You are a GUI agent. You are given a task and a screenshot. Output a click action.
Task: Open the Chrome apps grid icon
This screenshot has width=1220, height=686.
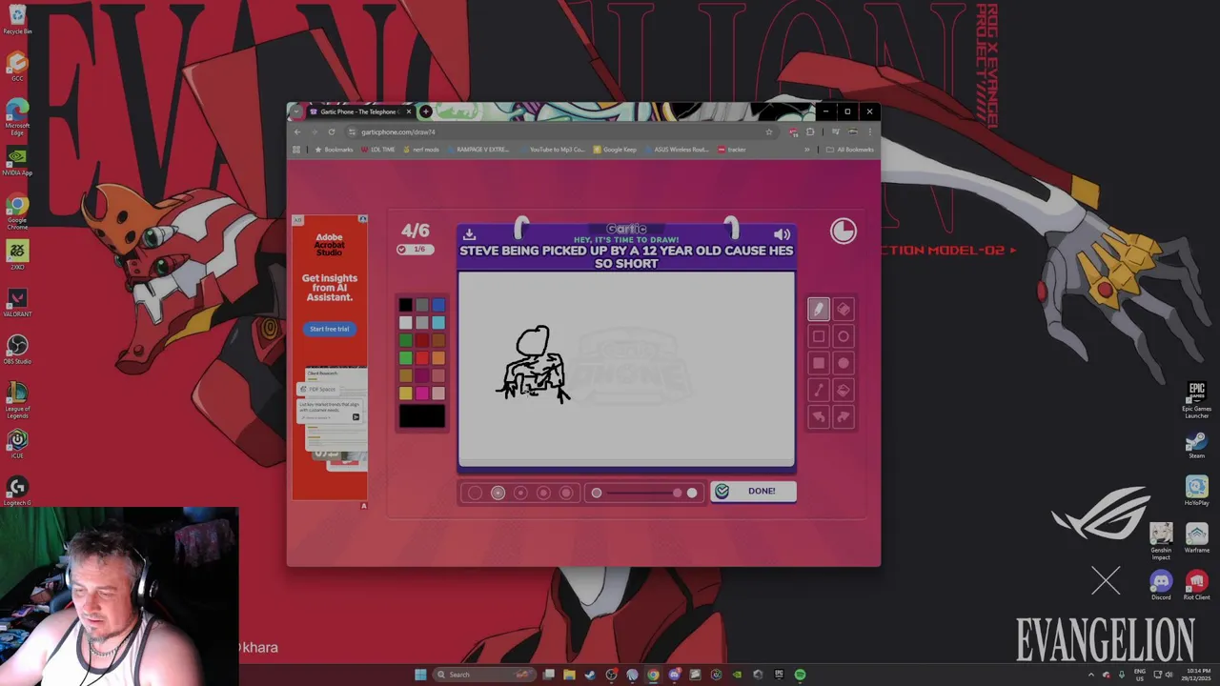[x=296, y=150]
